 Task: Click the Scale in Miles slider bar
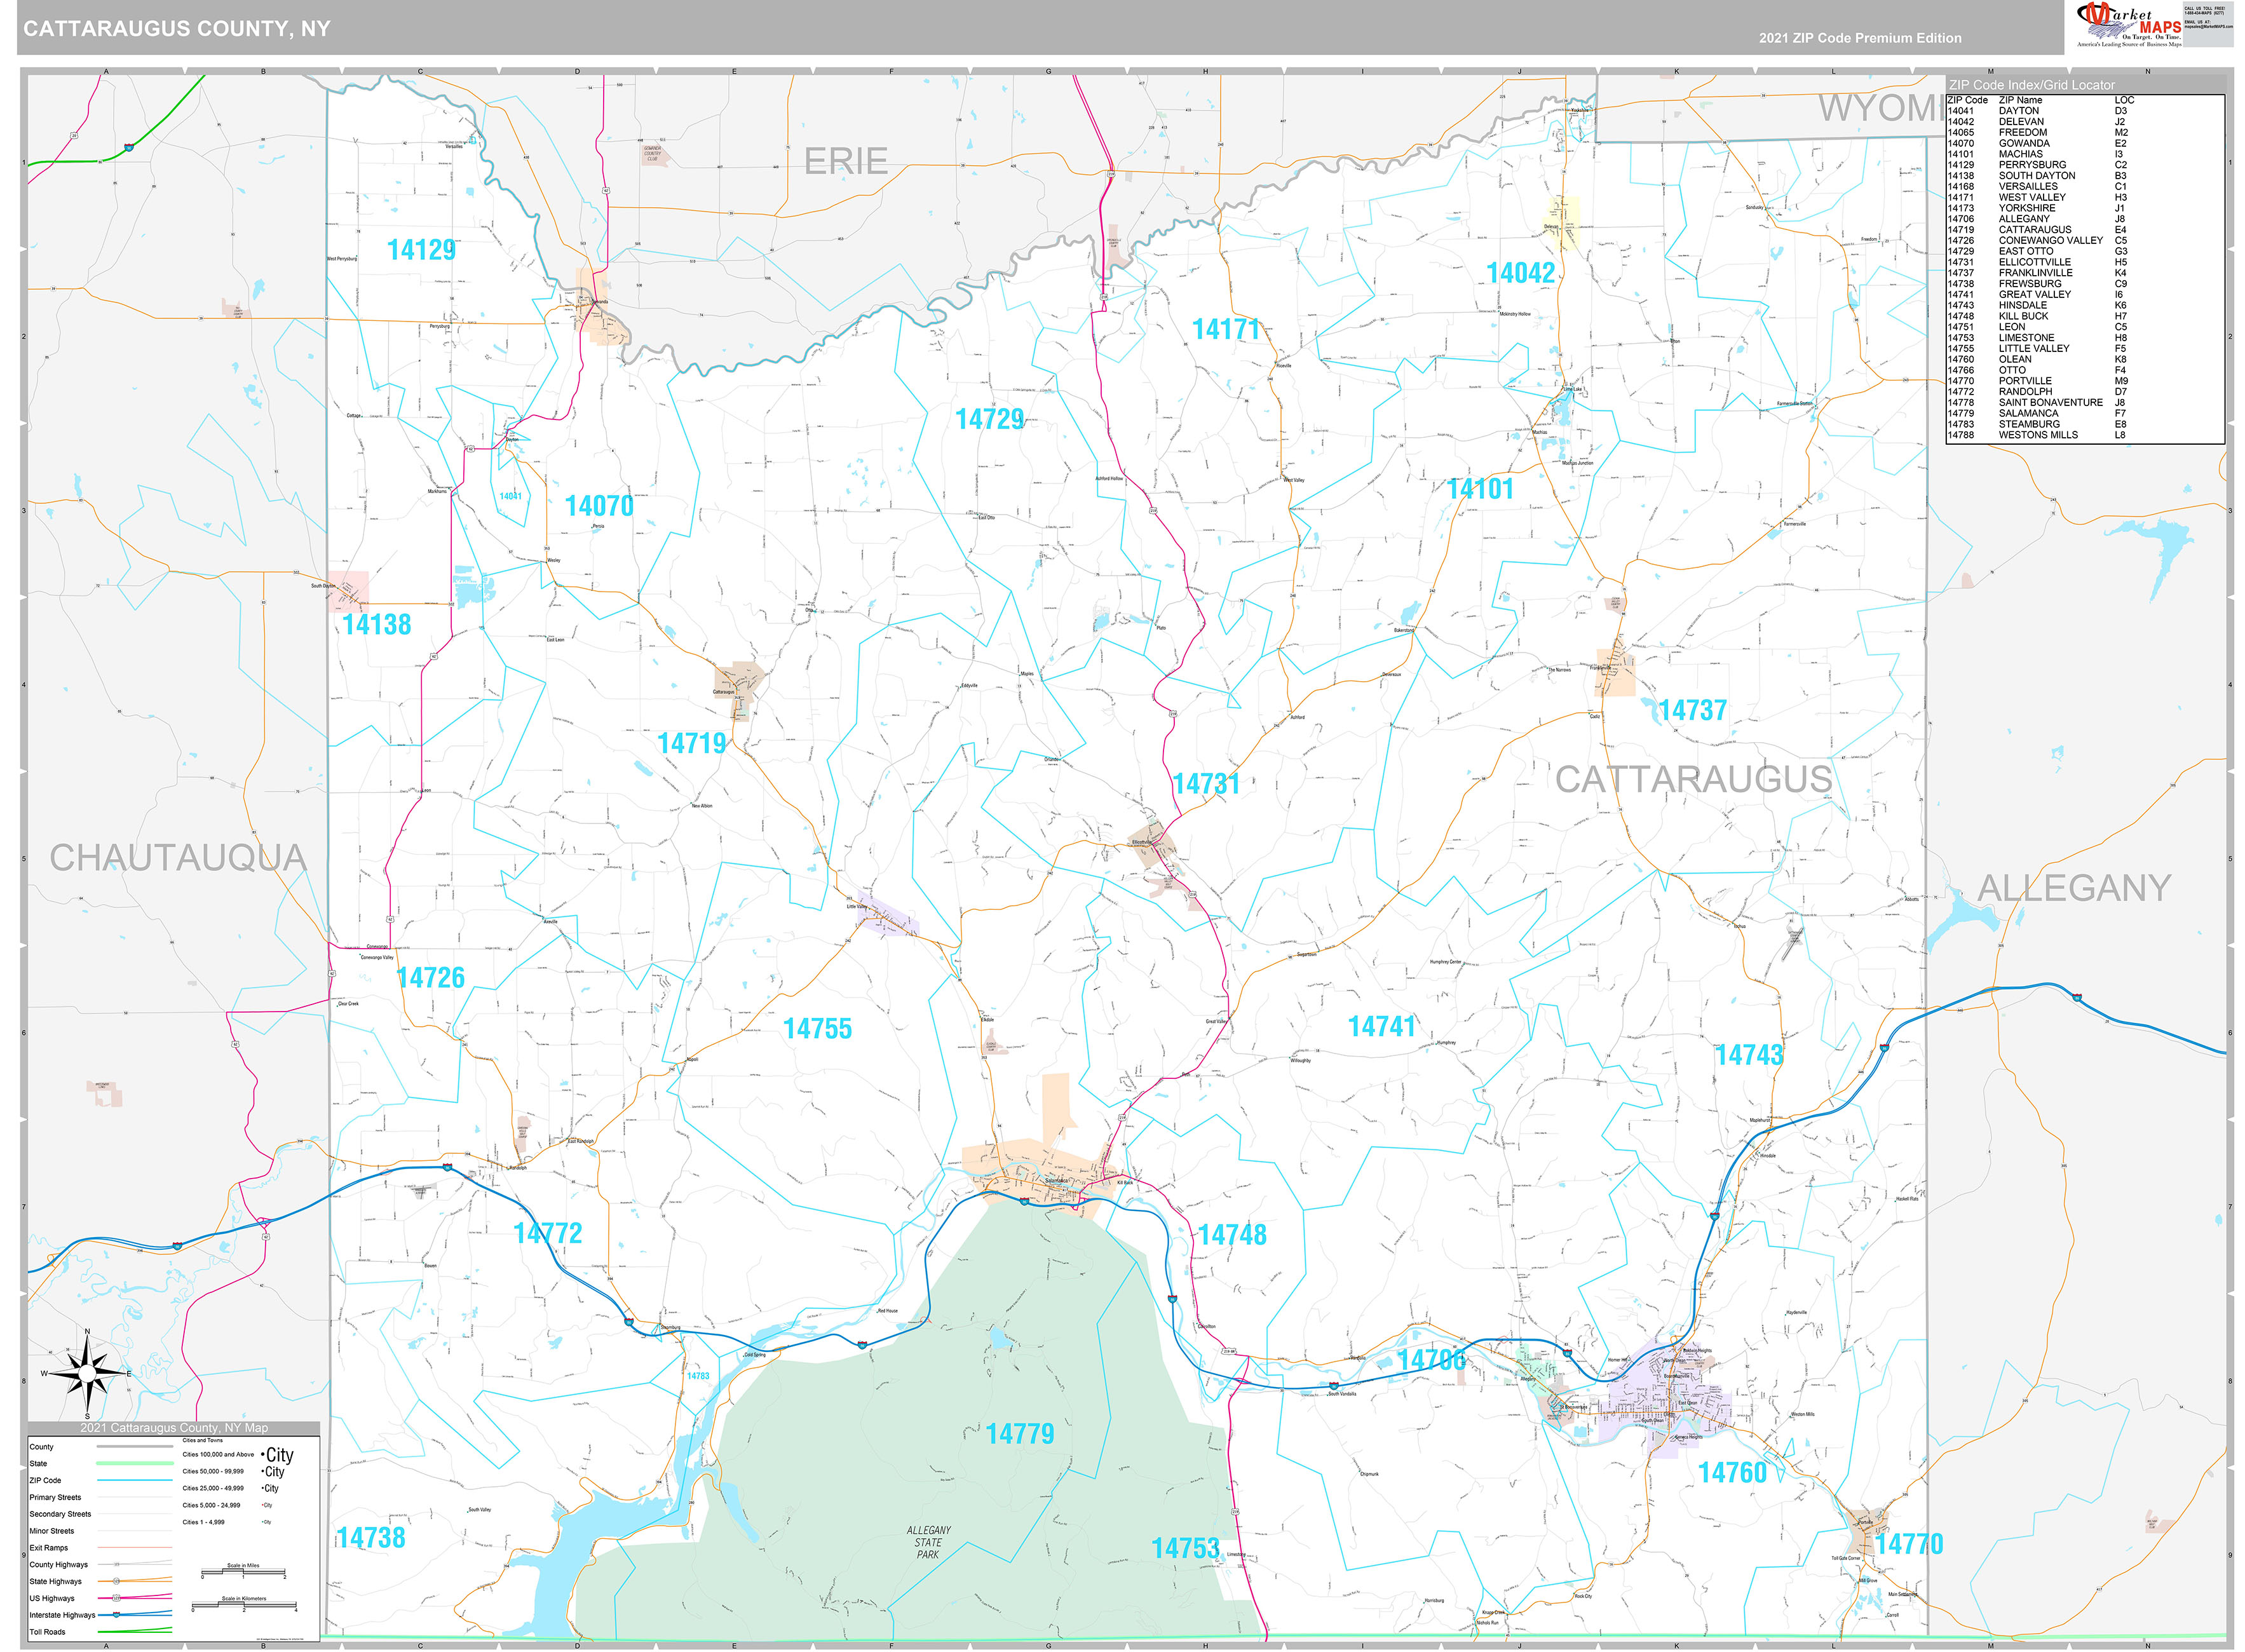click(244, 1571)
